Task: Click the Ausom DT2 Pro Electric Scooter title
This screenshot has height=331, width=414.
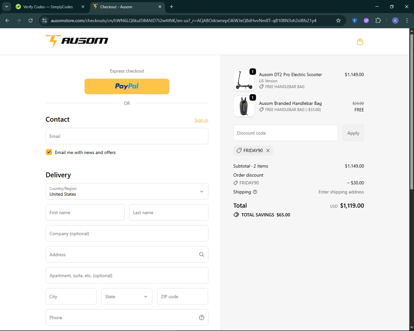Action: [290, 74]
